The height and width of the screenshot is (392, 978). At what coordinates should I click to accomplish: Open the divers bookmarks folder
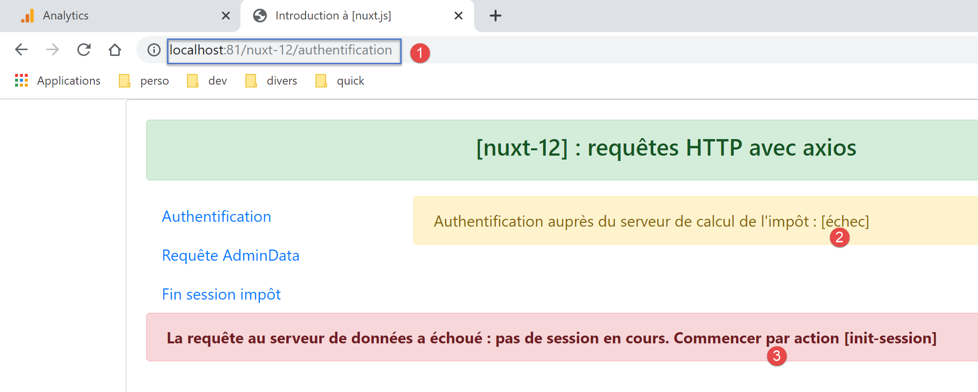coord(272,81)
